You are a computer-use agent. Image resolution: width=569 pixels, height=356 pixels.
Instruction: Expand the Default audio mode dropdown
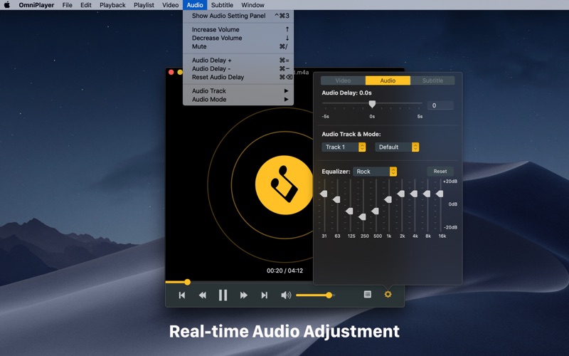(398, 147)
